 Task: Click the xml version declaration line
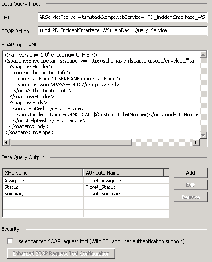point(51,55)
